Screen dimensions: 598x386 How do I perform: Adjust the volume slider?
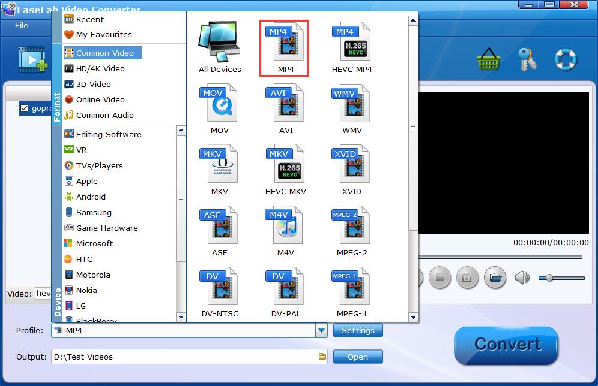click(561, 278)
